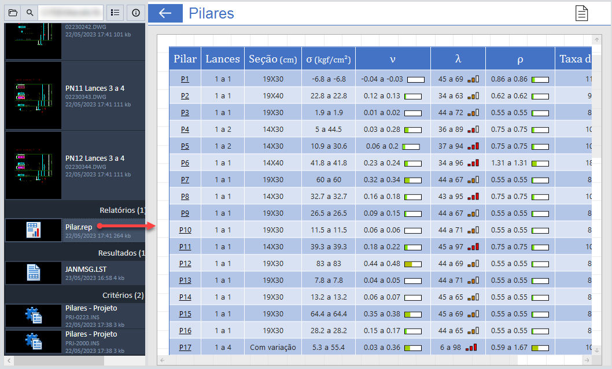The image size is (612, 369).
Task: Click the blue back arrow button
Action: (165, 13)
